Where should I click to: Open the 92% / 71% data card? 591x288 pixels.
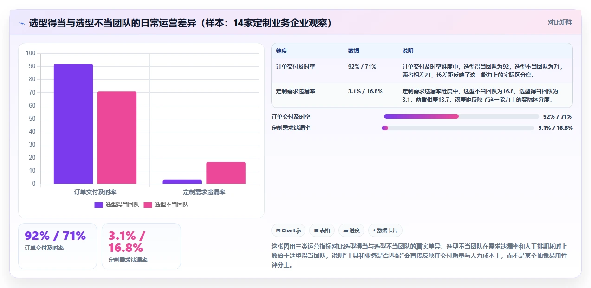[x=58, y=246]
